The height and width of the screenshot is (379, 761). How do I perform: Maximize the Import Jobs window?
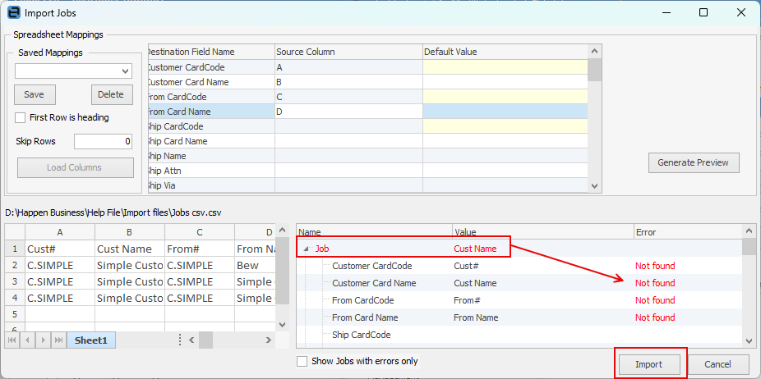tap(703, 12)
